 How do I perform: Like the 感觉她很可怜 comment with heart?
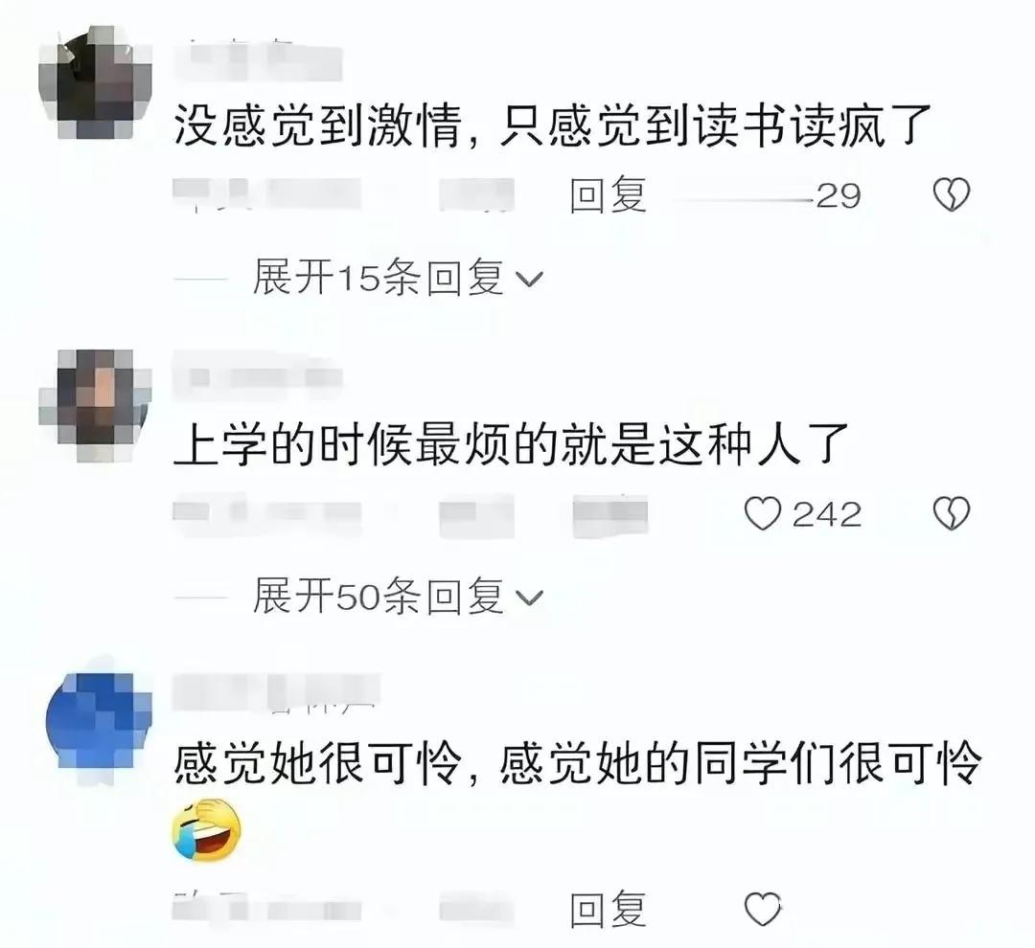point(763,910)
